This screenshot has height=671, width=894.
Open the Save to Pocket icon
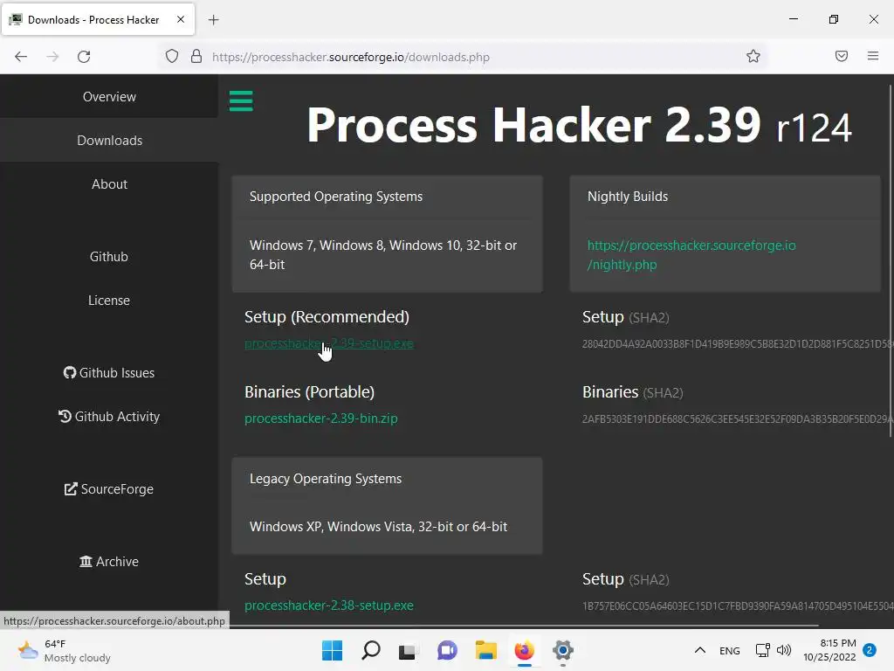(841, 56)
